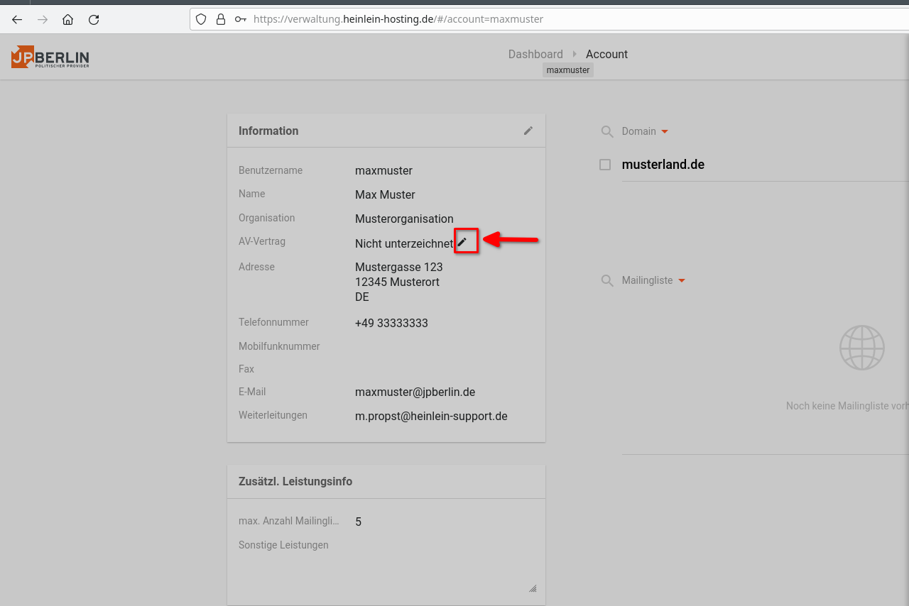Open saved passwords via the key icon
The width and height of the screenshot is (909, 606).
pyautogui.click(x=241, y=19)
